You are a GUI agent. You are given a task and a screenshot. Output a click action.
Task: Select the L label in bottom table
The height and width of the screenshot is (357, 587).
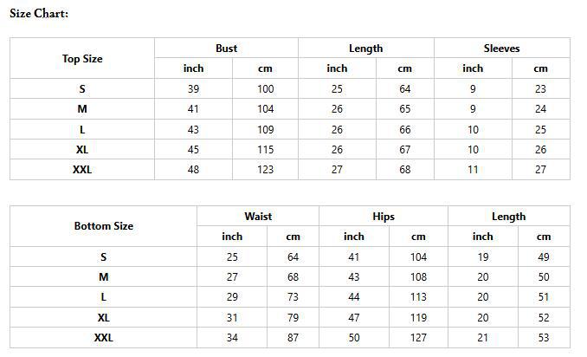(x=103, y=297)
